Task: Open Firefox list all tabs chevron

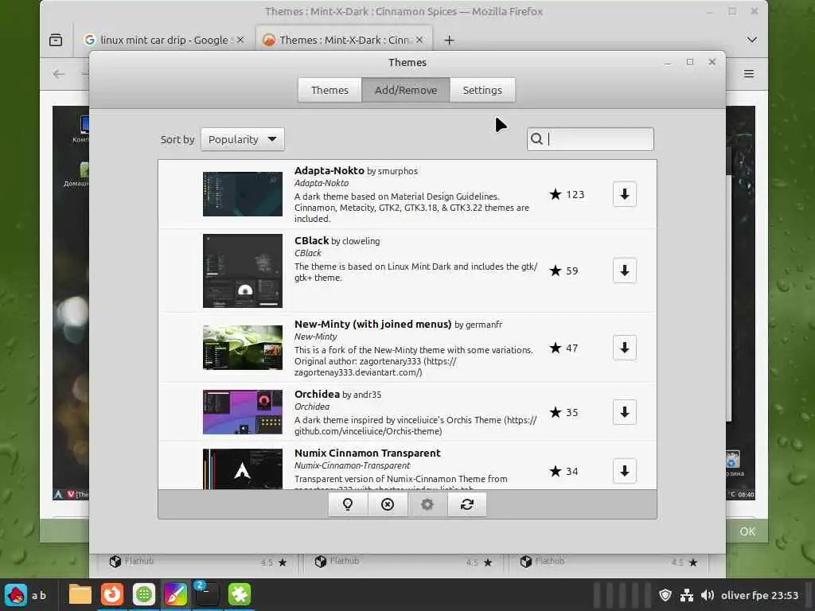Action: point(751,40)
